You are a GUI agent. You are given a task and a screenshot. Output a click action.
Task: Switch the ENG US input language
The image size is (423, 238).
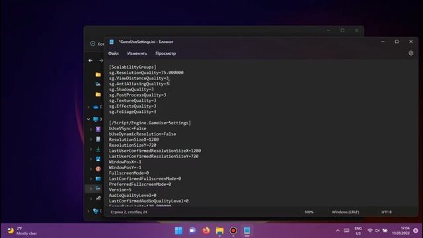click(x=358, y=231)
